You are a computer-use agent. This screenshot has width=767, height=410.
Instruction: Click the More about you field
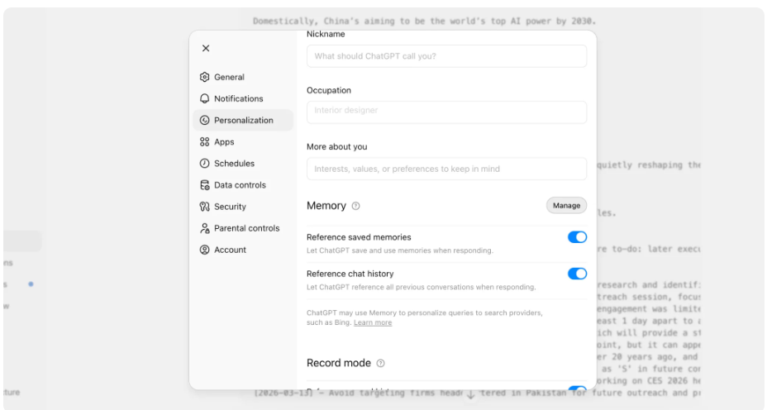coord(446,169)
